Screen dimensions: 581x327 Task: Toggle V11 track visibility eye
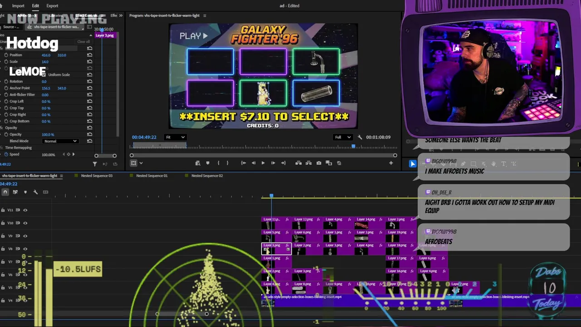coord(25,210)
